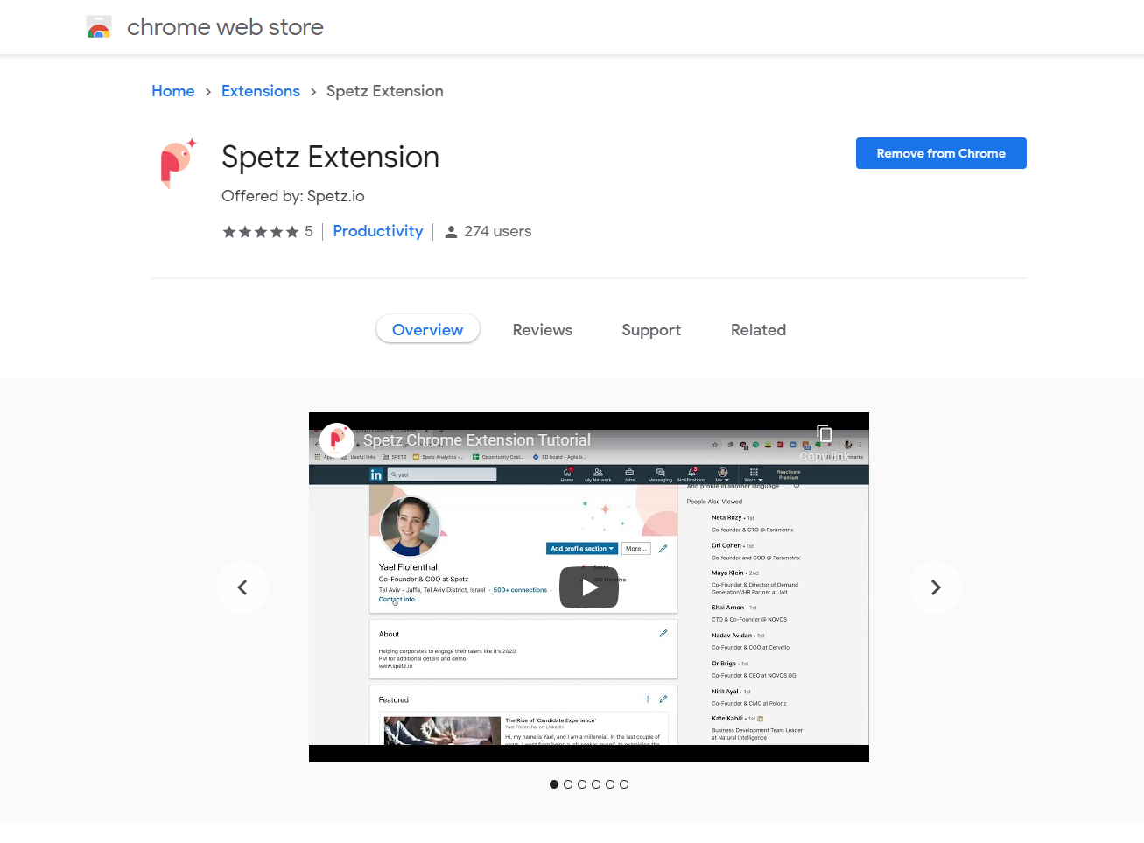Select the third carousel pagination dot
This screenshot has width=1144, height=843.
point(582,784)
